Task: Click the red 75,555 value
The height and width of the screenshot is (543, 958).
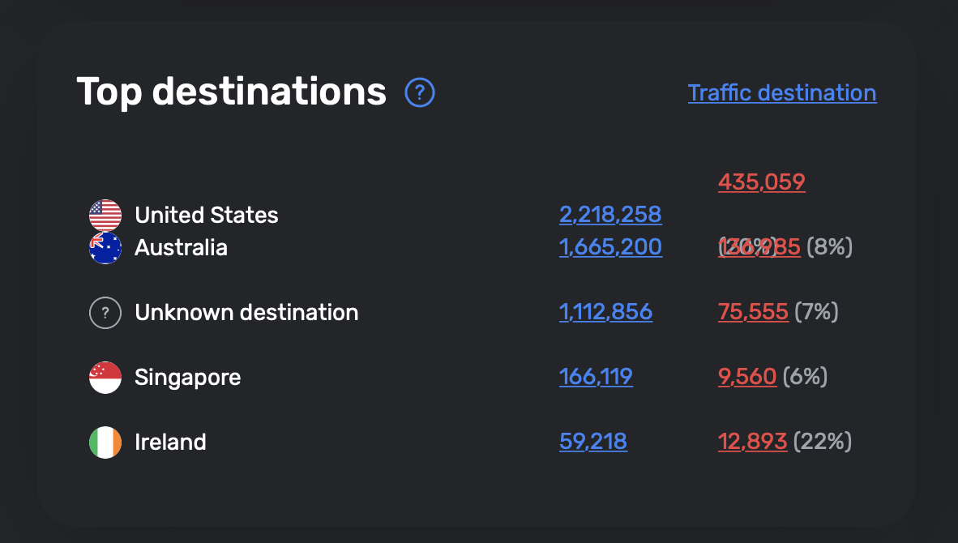Action: pos(752,312)
